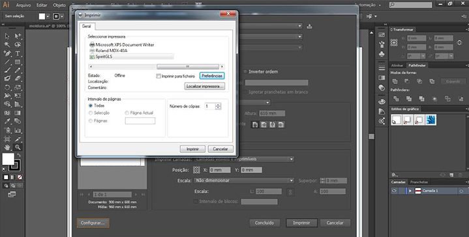This screenshot has height=237, width=469.
Task: Toggle Inverter ordem checkbox
Action: (245, 72)
